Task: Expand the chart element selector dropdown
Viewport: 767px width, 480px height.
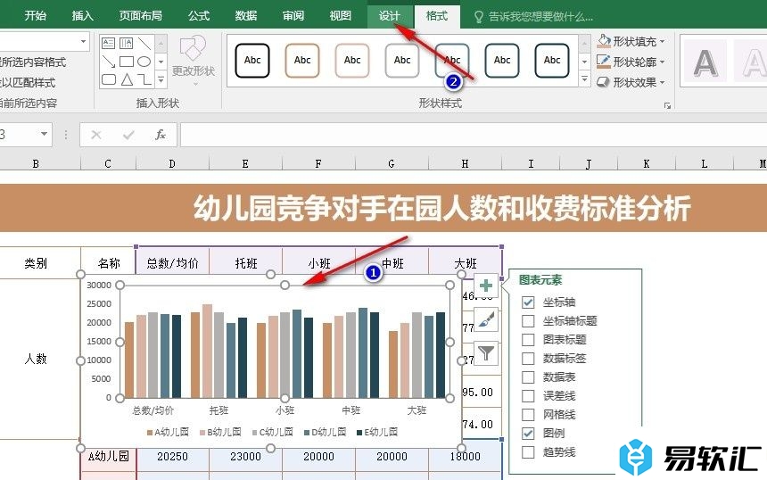Action: (84, 42)
